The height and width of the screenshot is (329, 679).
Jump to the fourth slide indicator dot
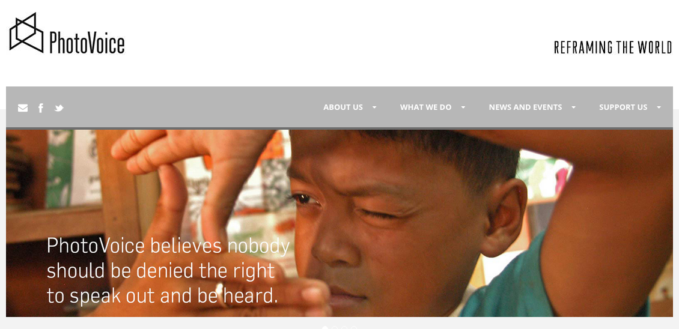(x=354, y=328)
